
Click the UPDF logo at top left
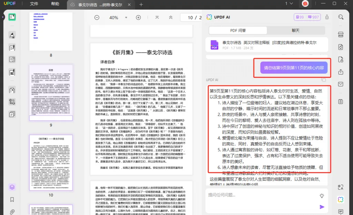(x=10, y=3)
